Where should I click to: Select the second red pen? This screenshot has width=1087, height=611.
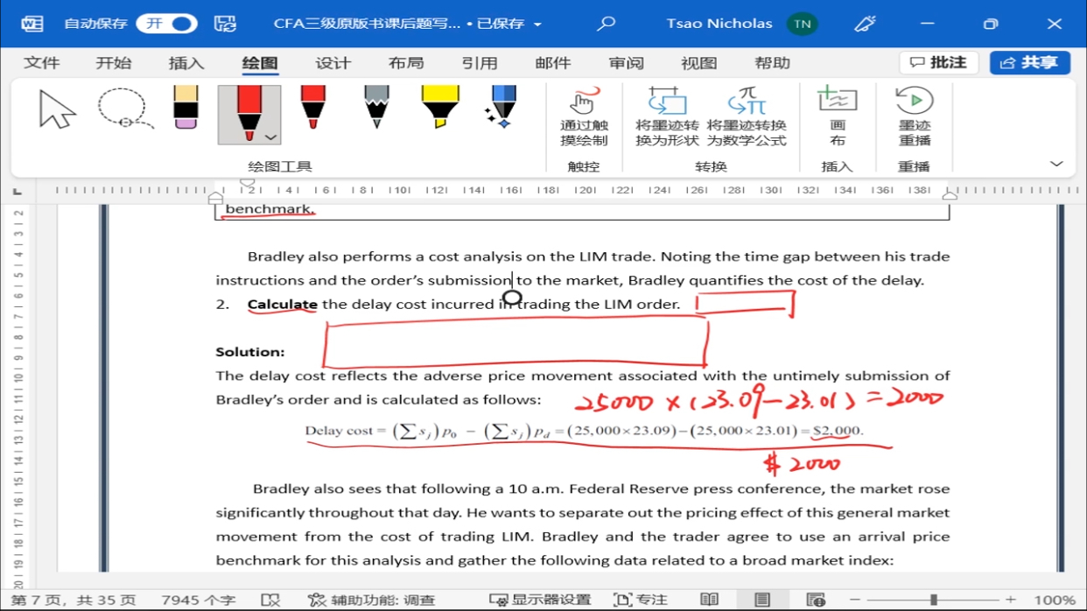tap(312, 108)
